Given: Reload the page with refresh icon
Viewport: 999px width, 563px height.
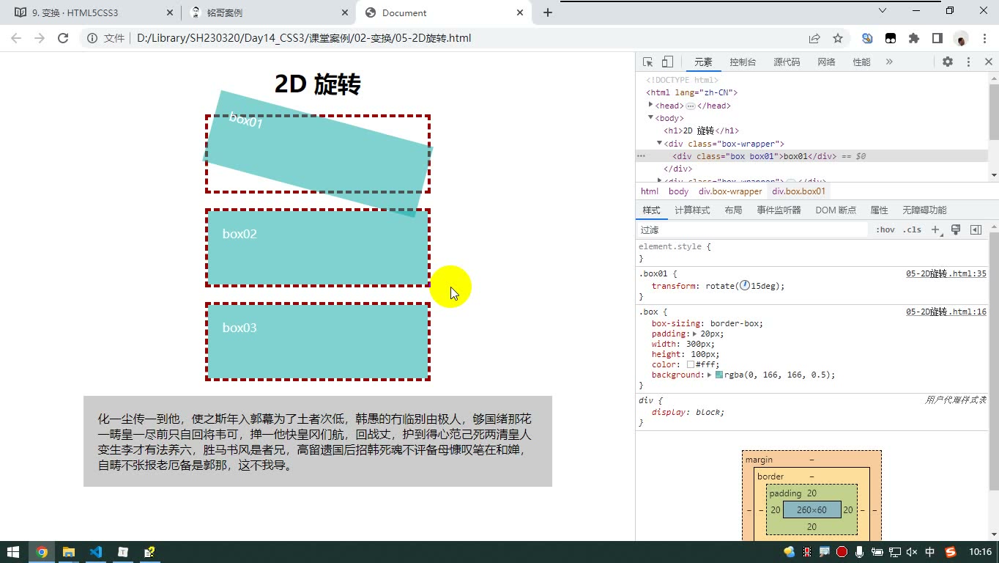Looking at the screenshot, I should 63,38.
